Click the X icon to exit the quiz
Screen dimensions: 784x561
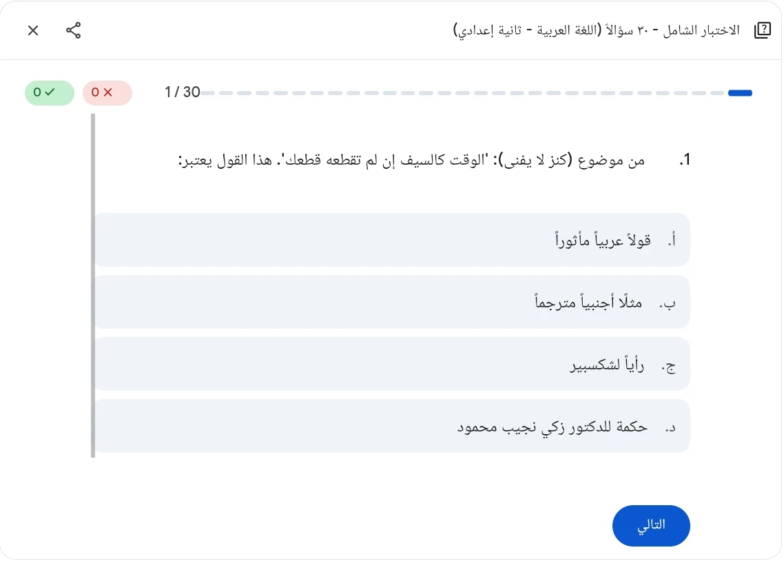pos(33,30)
